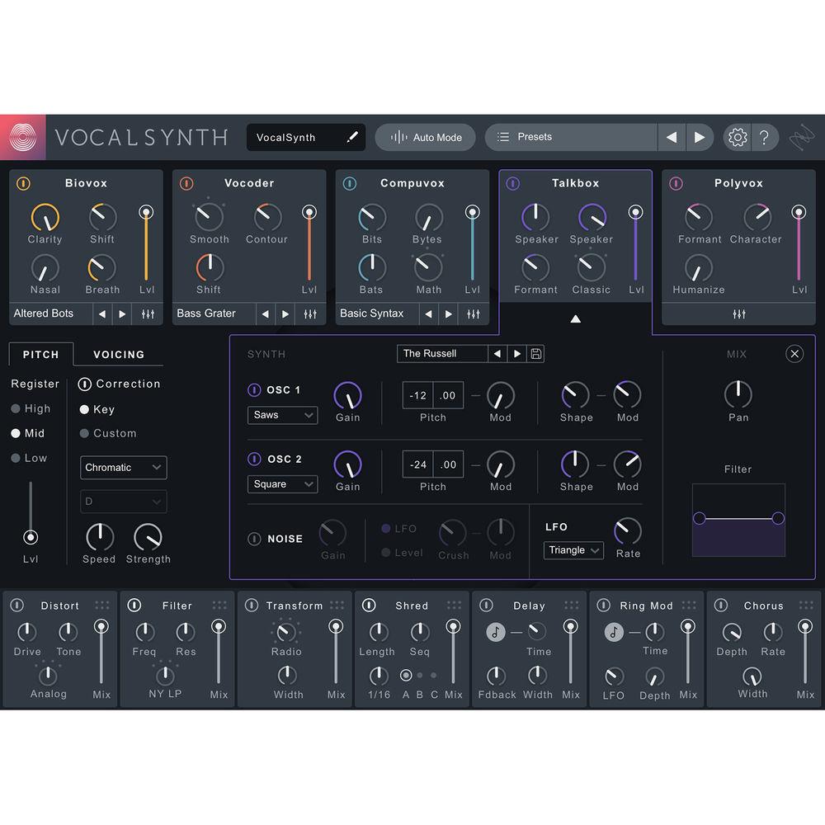Open the help panel via the question mark icon
825x825 pixels.
(x=766, y=137)
